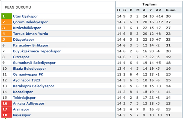Select the green rank 1 position badge
The image size is (183, 119).
tap(7, 16)
